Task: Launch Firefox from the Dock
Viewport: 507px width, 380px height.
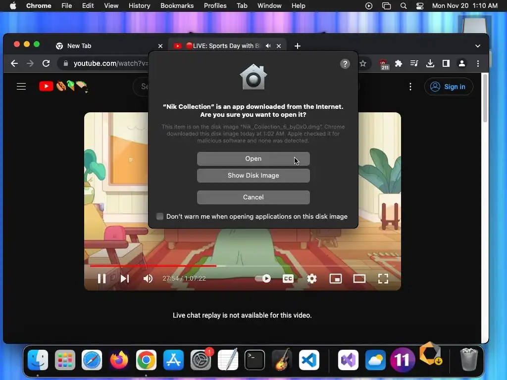Action: tap(119, 360)
